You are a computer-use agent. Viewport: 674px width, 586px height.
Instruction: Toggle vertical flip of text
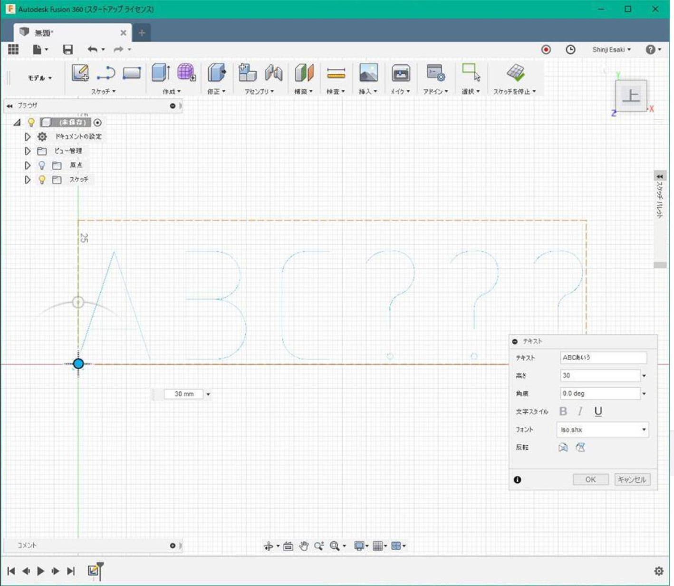point(580,448)
